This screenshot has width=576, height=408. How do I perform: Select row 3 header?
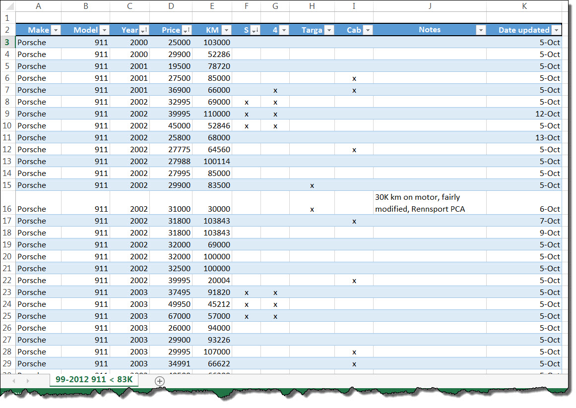tap(7, 42)
